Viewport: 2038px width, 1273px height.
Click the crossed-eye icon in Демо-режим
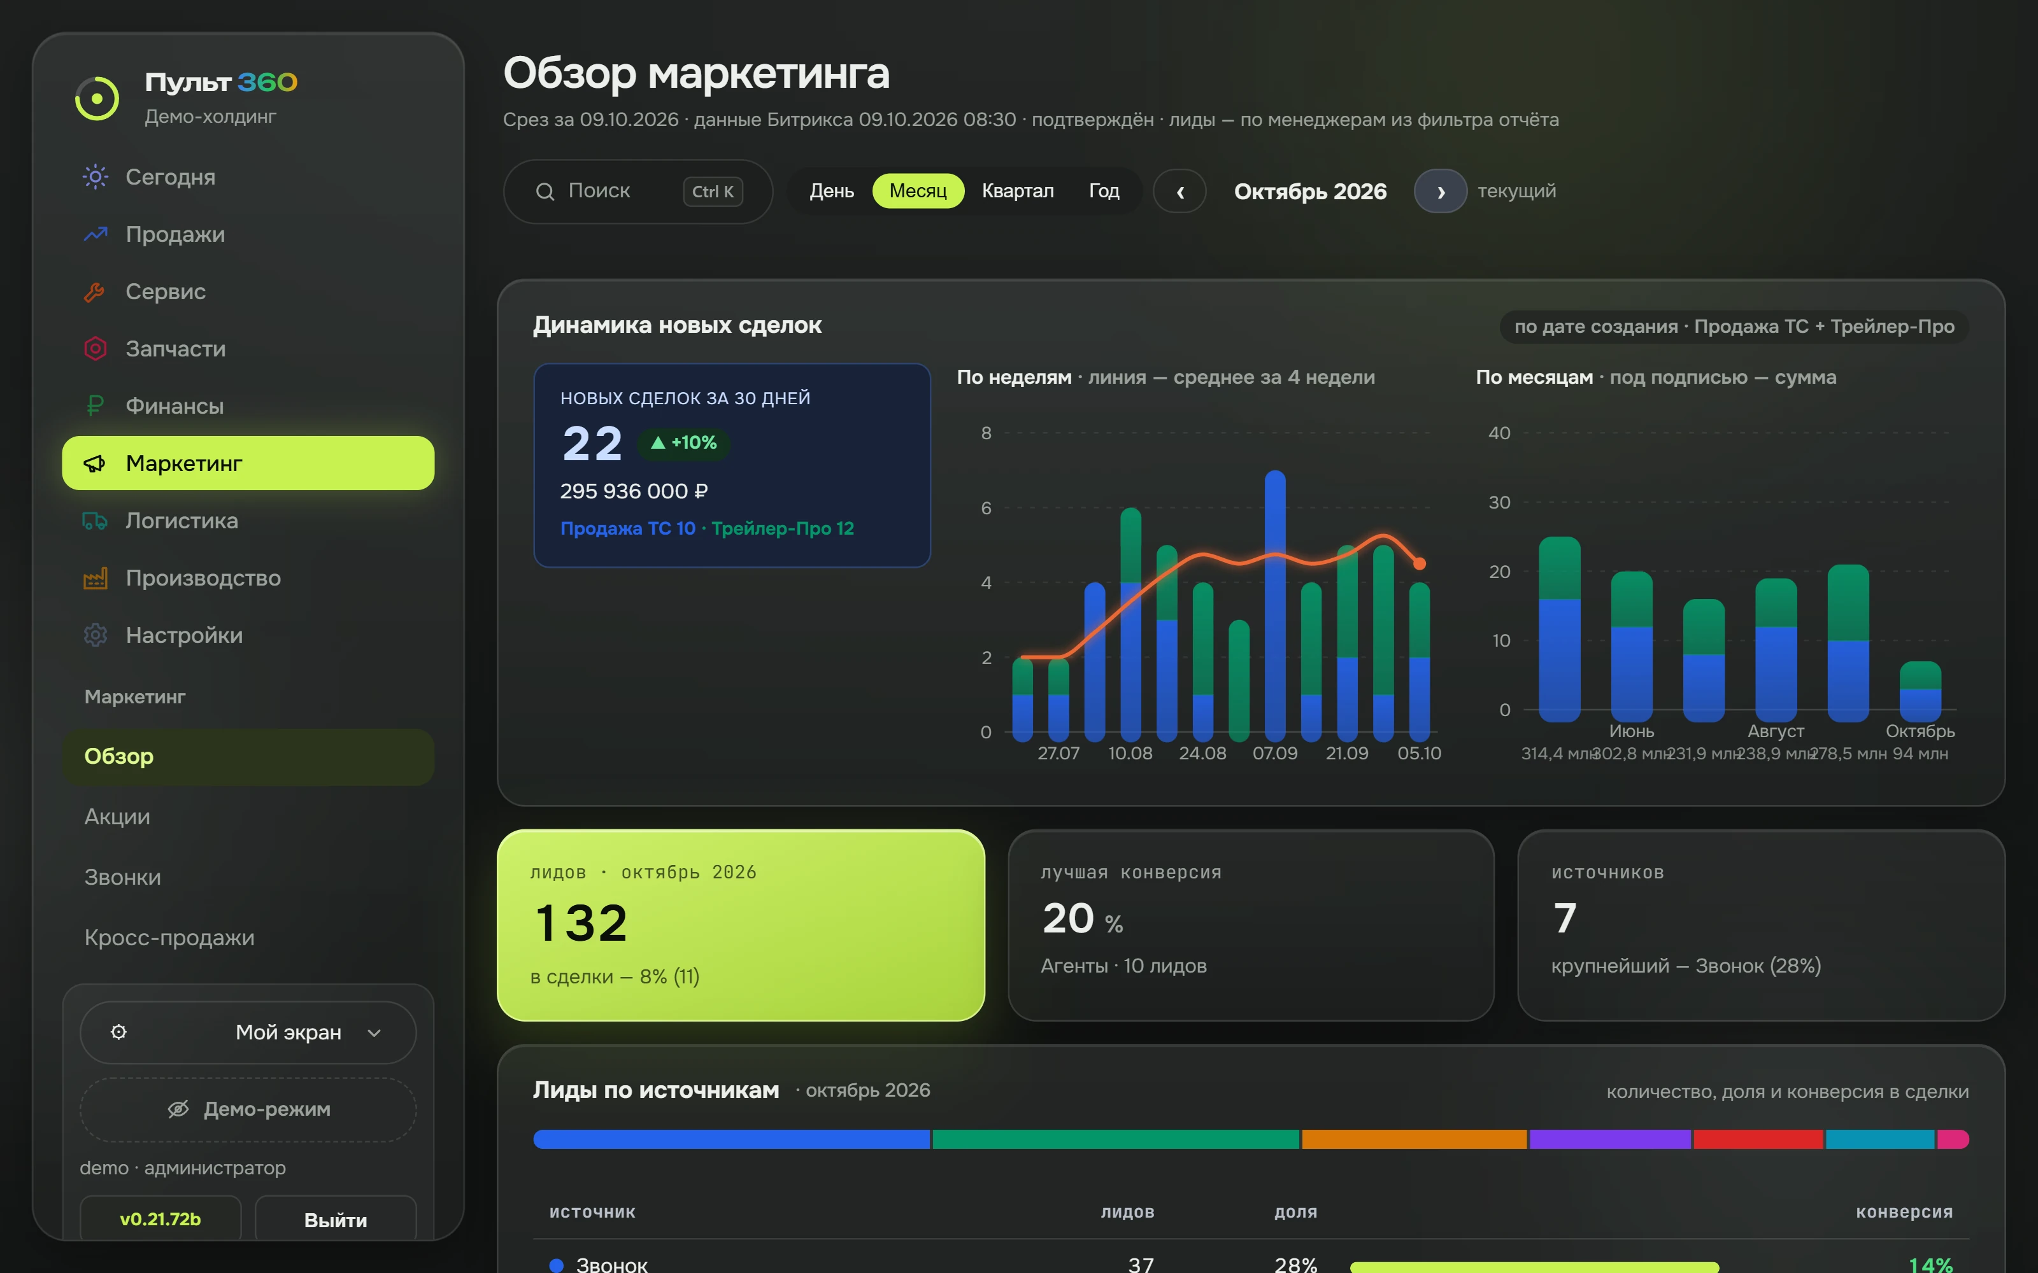(178, 1109)
